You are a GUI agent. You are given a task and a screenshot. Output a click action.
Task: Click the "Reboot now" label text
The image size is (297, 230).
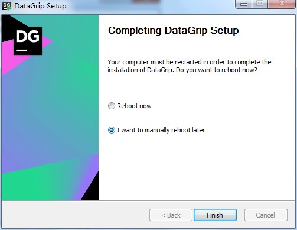(134, 106)
